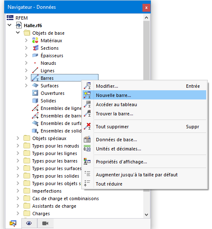Click the Accéder au tableau table icon
212x229 pixels.
(x=87, y=104)
